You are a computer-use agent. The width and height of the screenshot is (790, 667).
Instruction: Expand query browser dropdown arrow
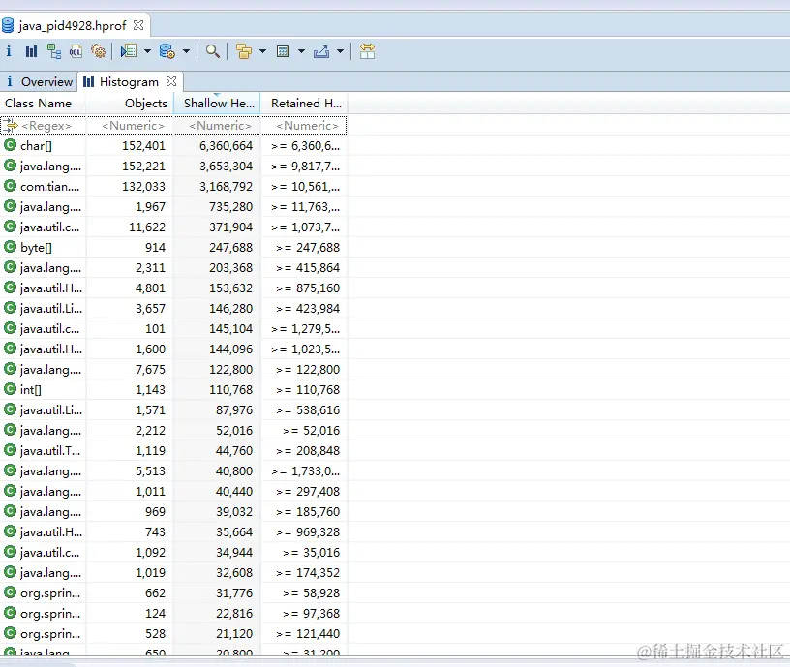coord(186,51)
